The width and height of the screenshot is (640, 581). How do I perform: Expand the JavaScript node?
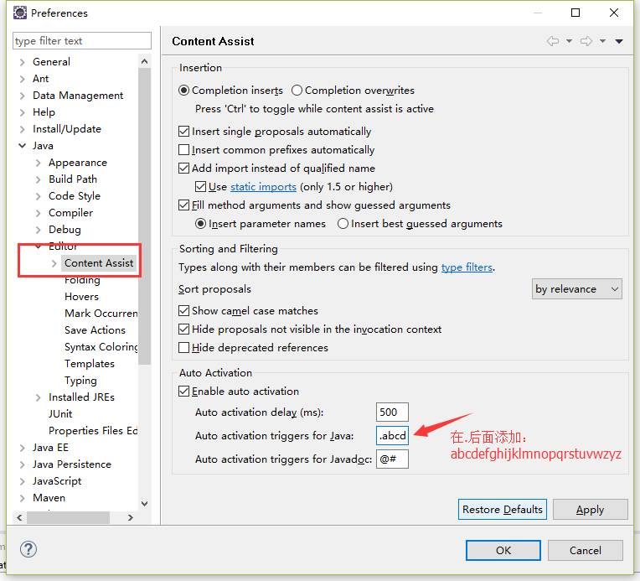click(23, 482)
